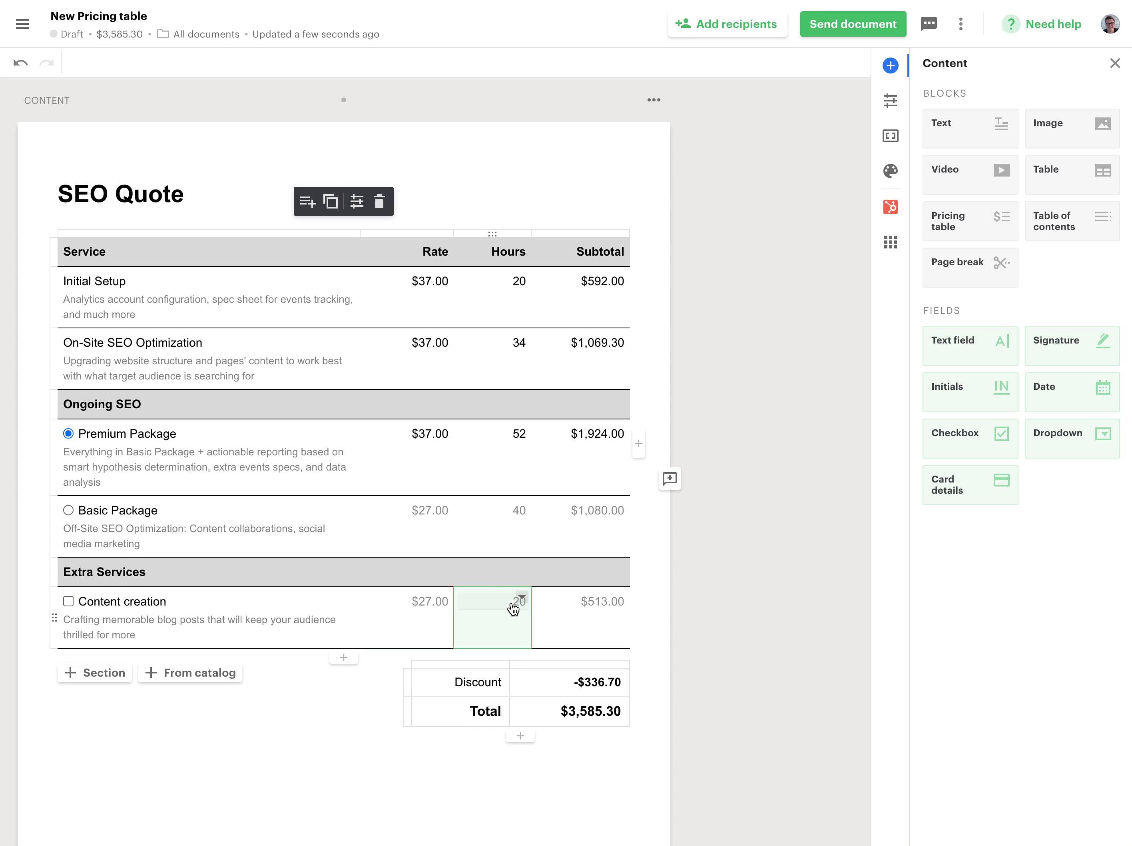
Task: Open the All documents folder link
Action: pos(198,34)
